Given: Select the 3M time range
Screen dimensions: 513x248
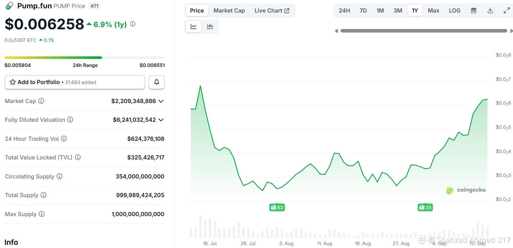Looking at the screenshot, I should tap(398, 11).
